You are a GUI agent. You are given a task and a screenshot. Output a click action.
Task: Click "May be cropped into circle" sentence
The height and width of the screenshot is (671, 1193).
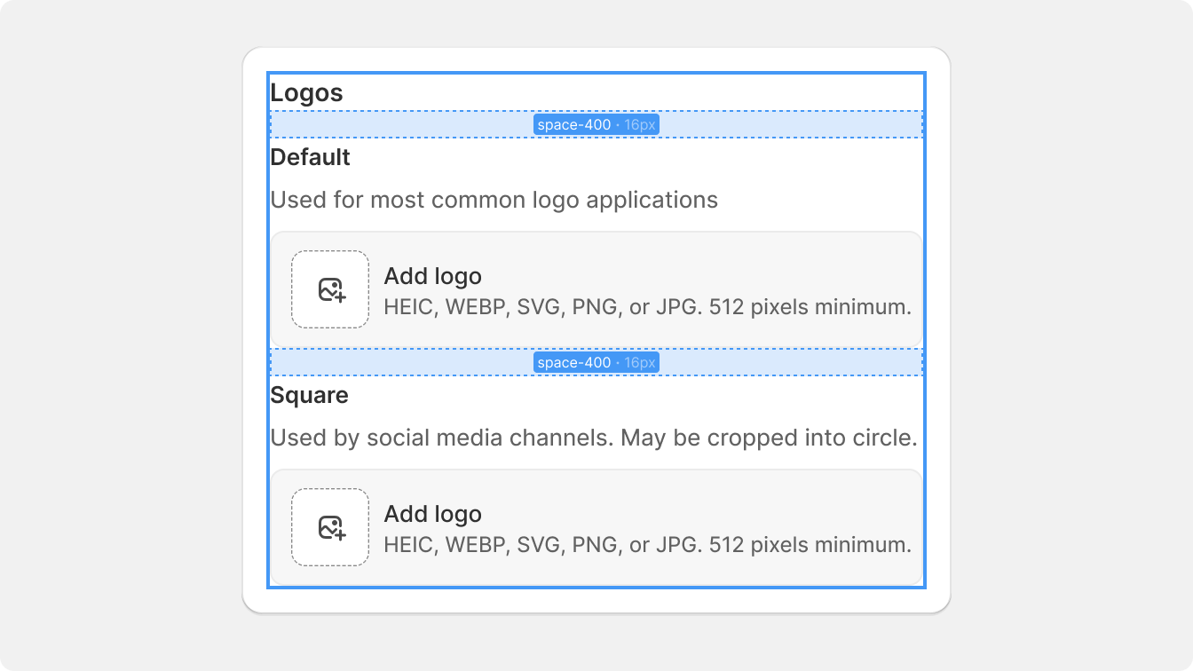pyautogui.click(x=769, y=438)
